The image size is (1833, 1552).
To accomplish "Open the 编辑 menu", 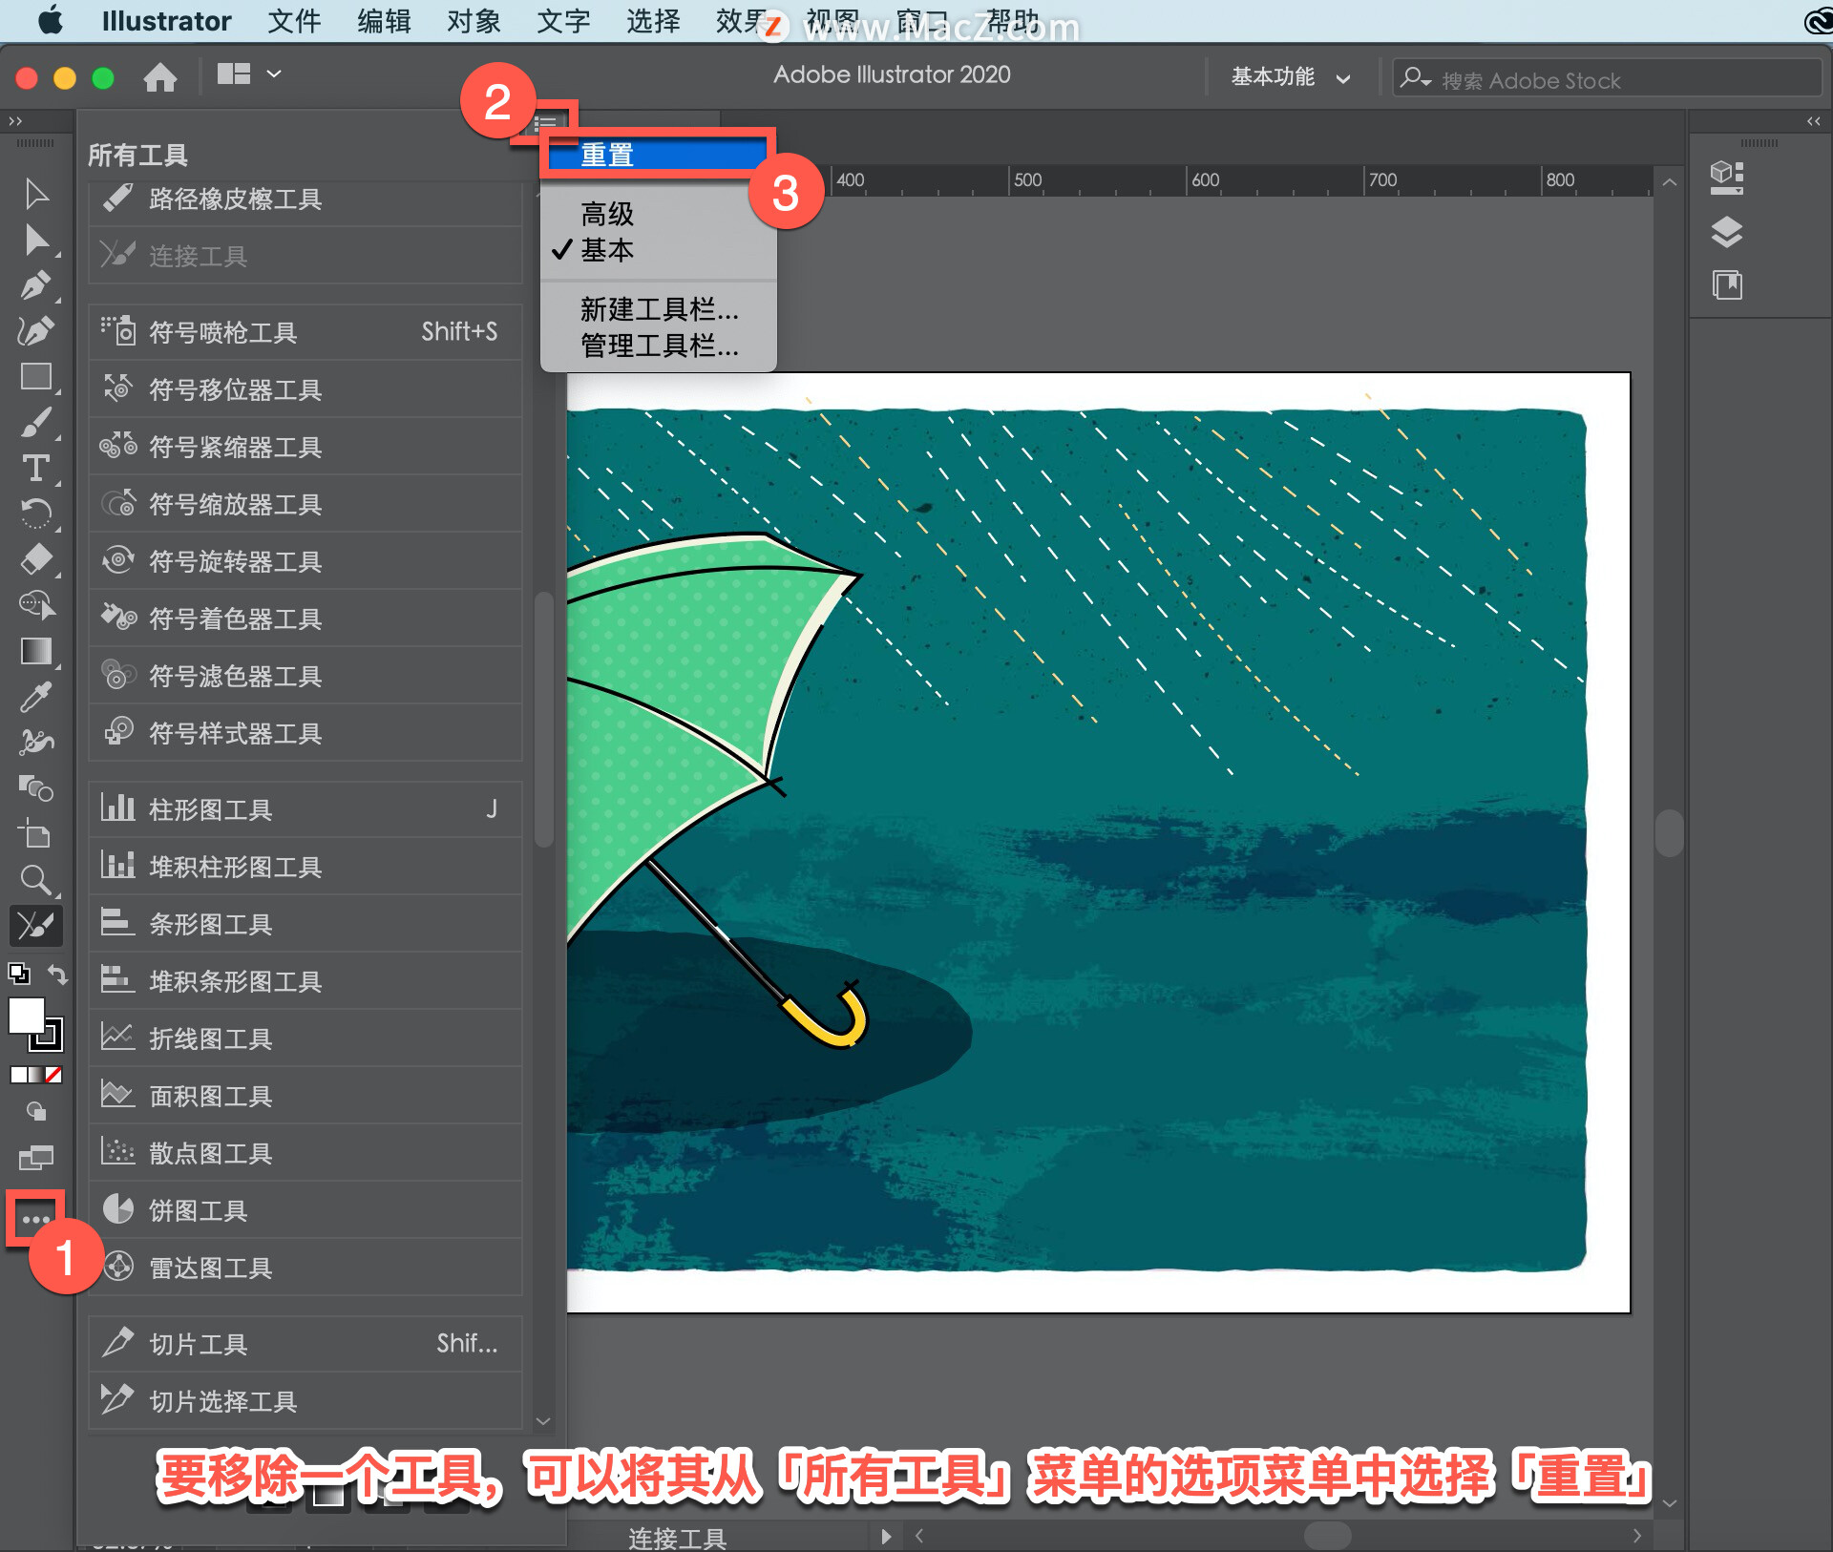I will coord(384,21).
